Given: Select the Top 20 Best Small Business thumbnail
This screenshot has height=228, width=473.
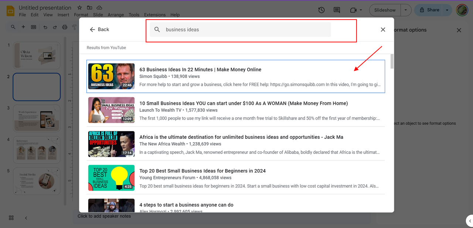Looking at the screenshot, I should point(111,178).
